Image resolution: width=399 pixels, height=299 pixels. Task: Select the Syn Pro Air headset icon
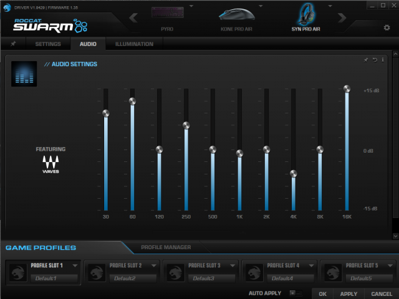point(307,14)
